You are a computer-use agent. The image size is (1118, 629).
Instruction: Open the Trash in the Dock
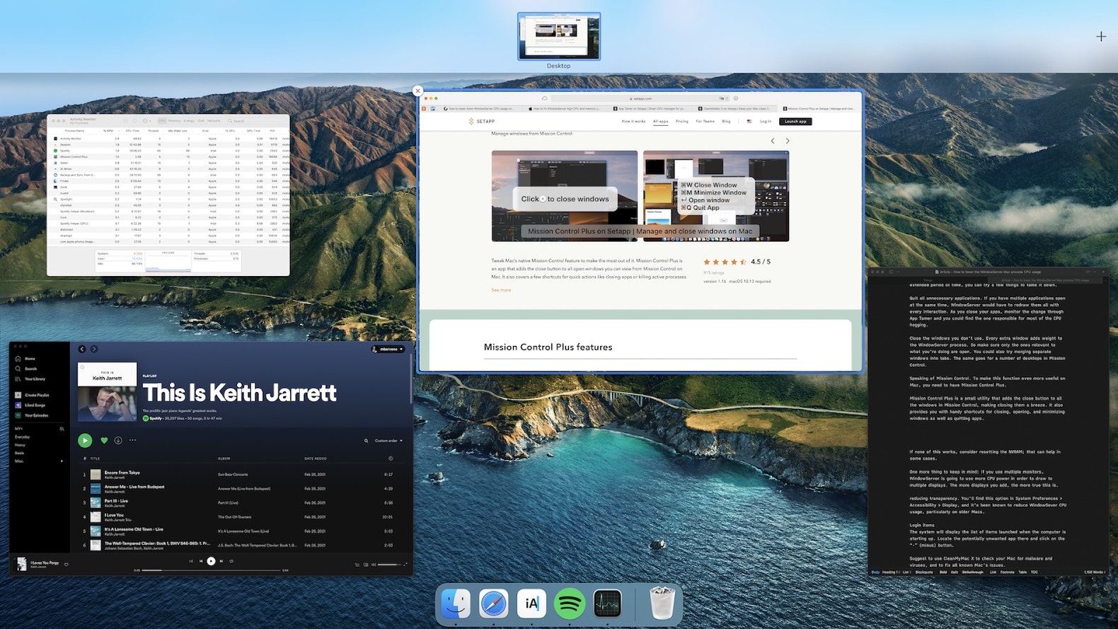(662, 604)
